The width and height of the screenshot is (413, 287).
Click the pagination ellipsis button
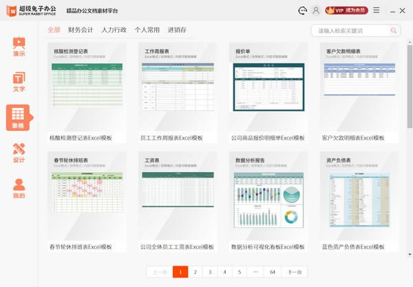255,272
